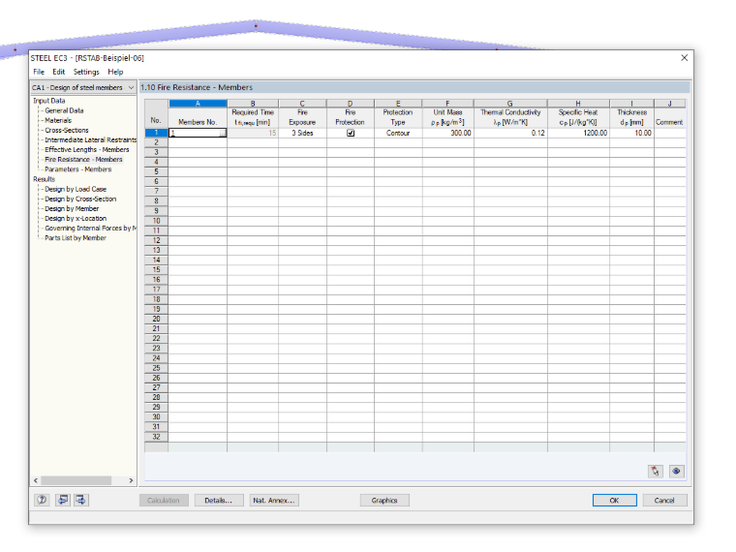
Task: Select column B header
Action: pyautogui.click(x=253, y=104)
